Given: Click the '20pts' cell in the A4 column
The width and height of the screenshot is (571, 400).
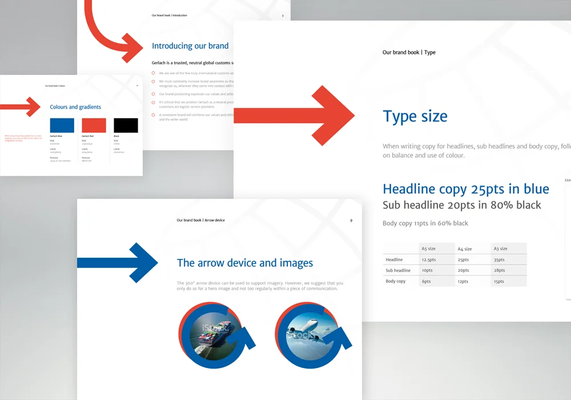Looking at the screenshot, I should [463, 270].
